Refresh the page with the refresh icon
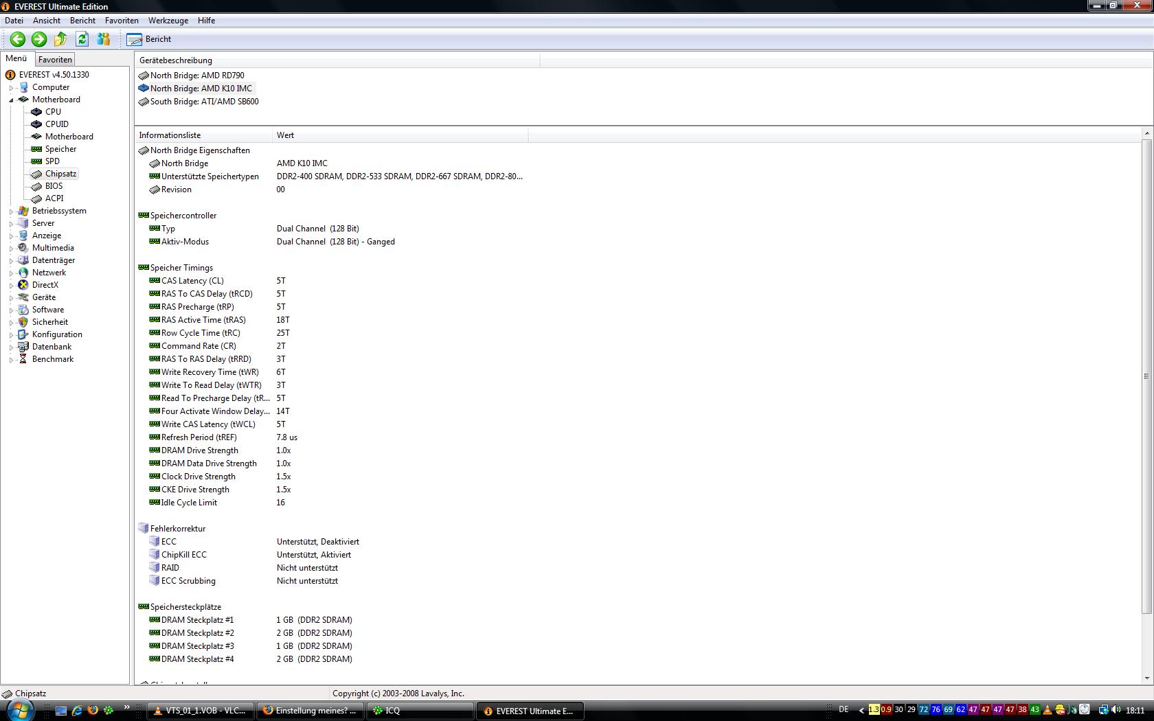The width and height of the screenshot is (1154, 721). 82,39
